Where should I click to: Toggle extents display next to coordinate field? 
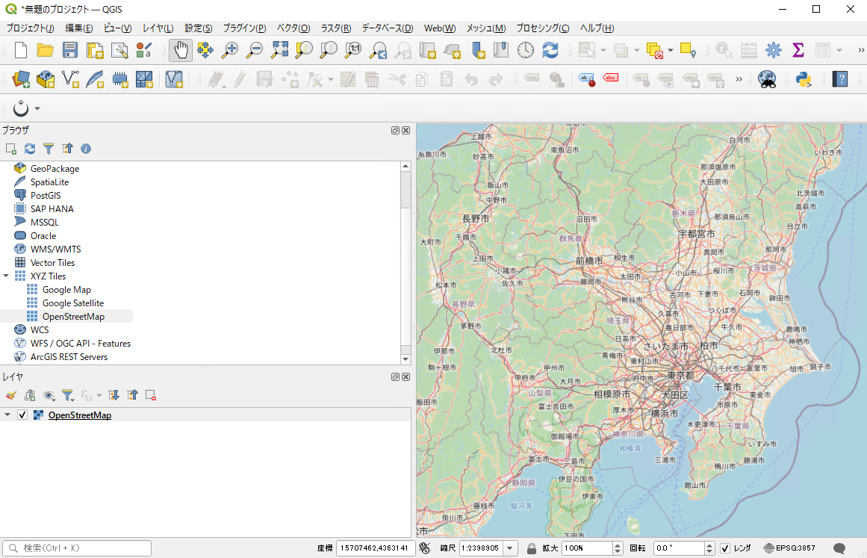(425, 548)
